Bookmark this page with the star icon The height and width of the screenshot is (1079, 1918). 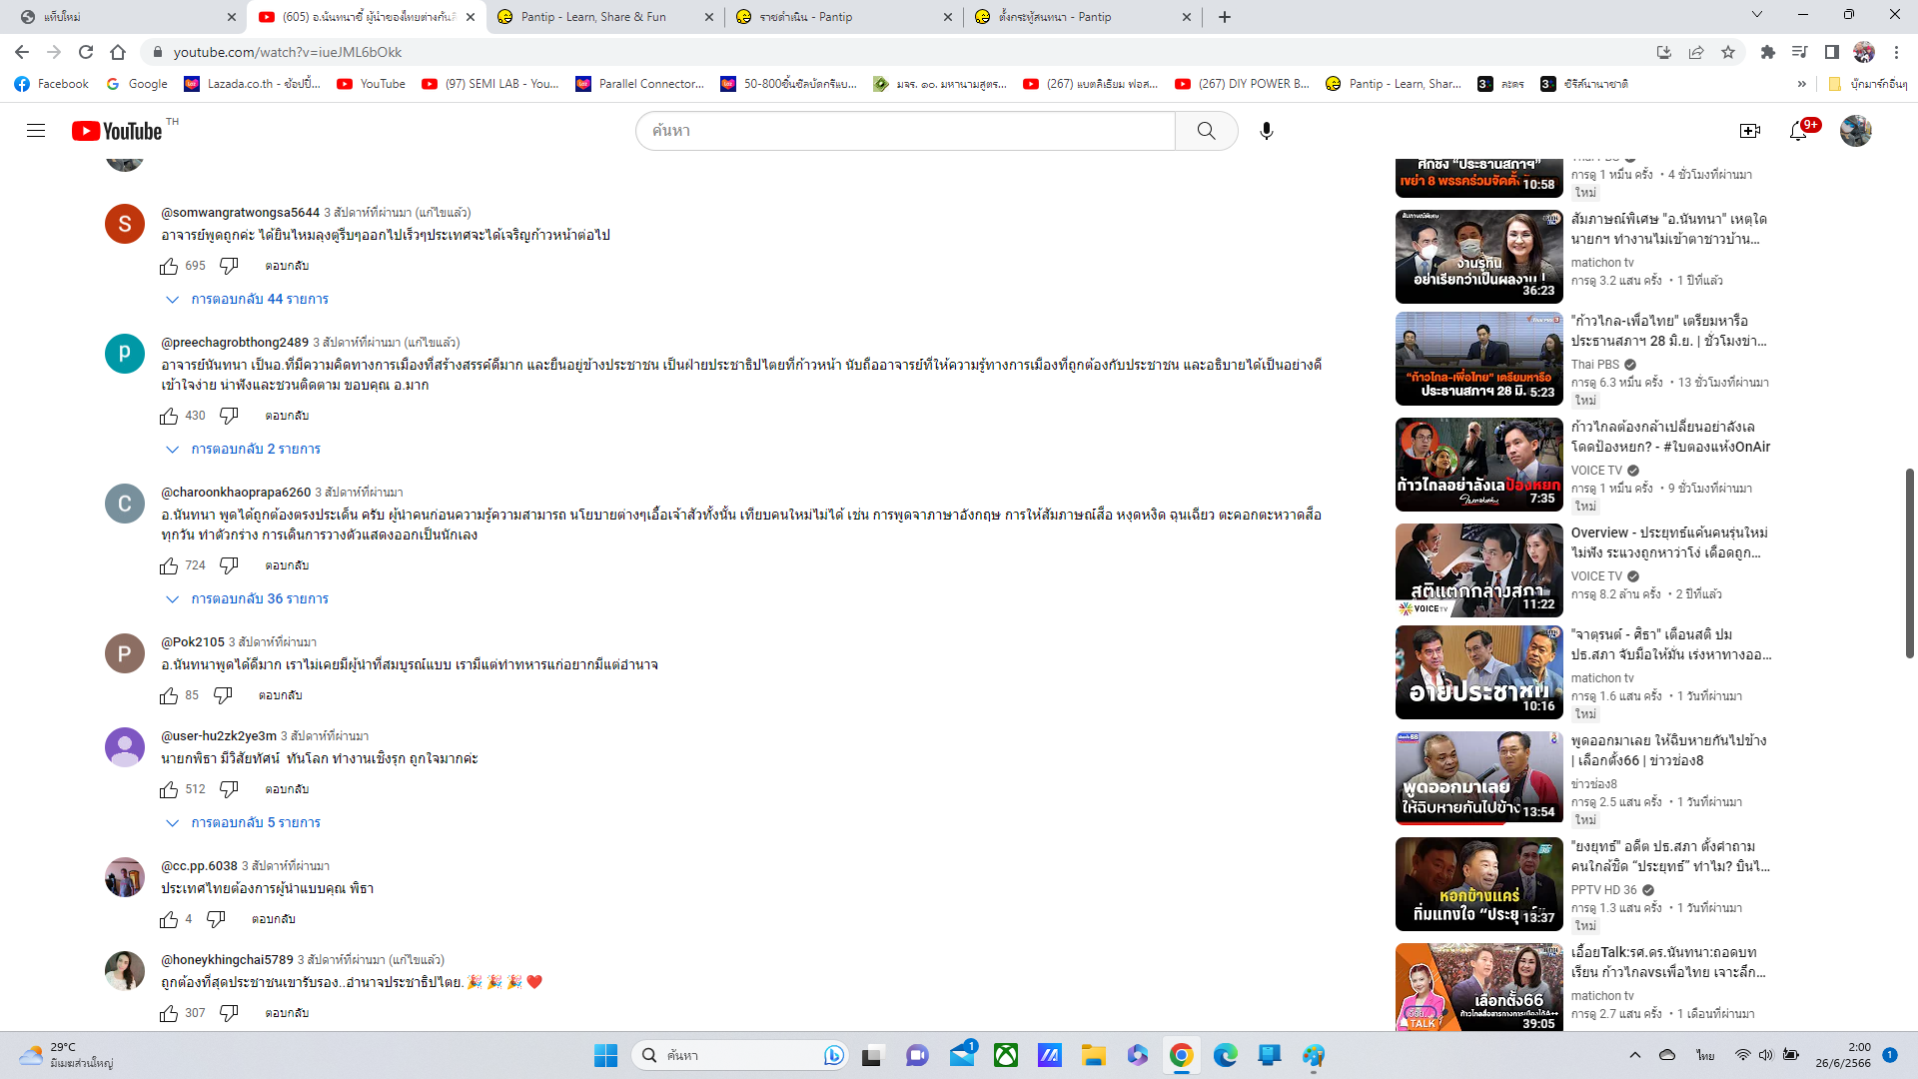tap(1728, 52)
